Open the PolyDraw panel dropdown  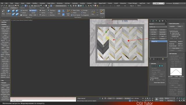(29, 17)
